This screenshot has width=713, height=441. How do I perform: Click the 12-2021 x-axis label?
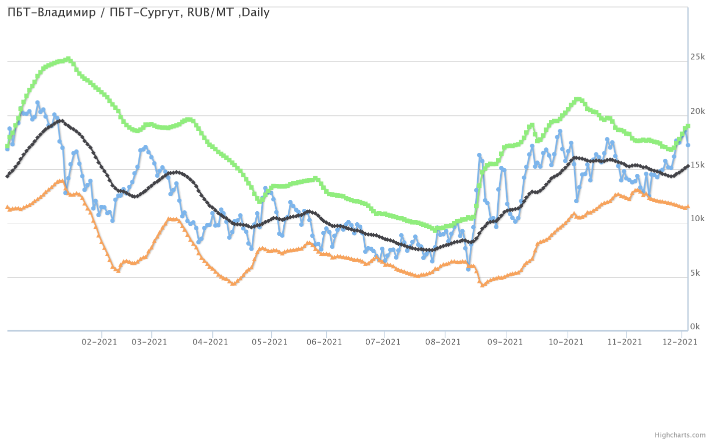680,342
